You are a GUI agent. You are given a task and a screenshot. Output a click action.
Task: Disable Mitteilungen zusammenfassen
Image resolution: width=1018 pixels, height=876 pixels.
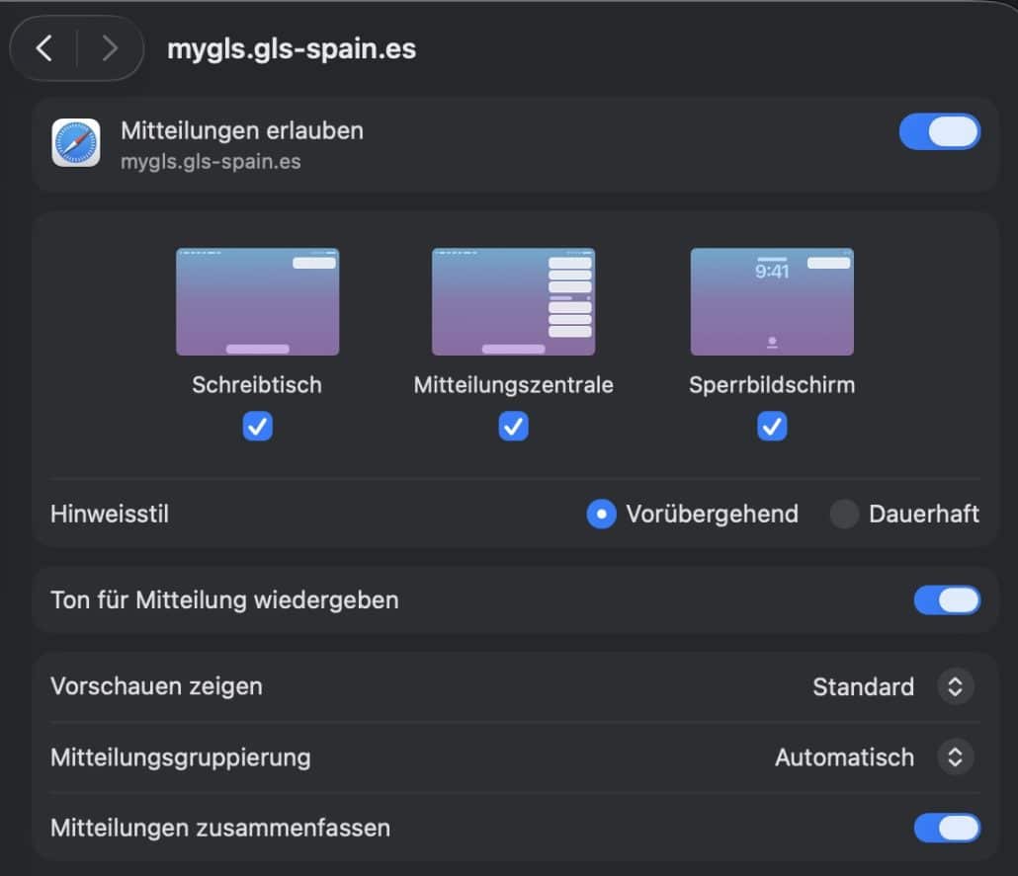point(947,828)
